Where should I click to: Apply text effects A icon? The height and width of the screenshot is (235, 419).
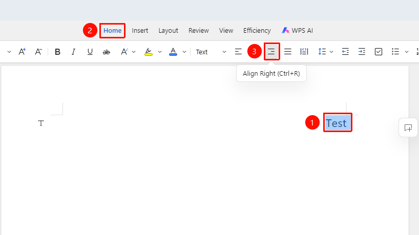(124, 52)
